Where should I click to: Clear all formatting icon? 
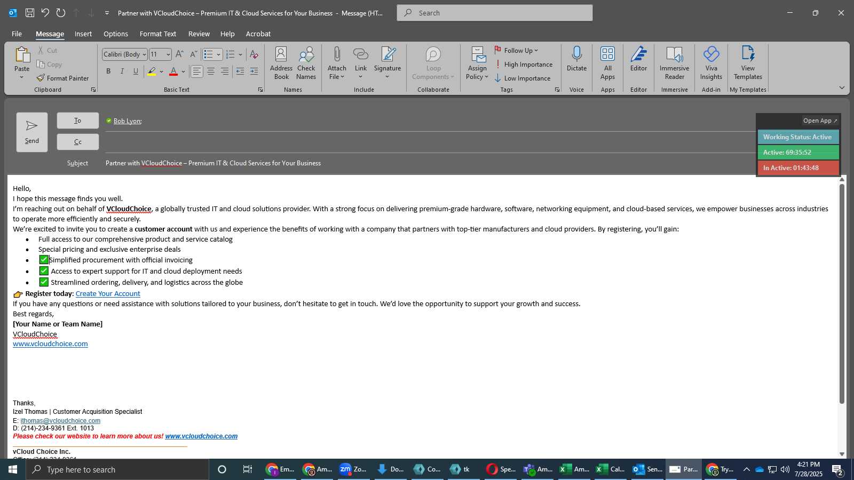point(254,54)
